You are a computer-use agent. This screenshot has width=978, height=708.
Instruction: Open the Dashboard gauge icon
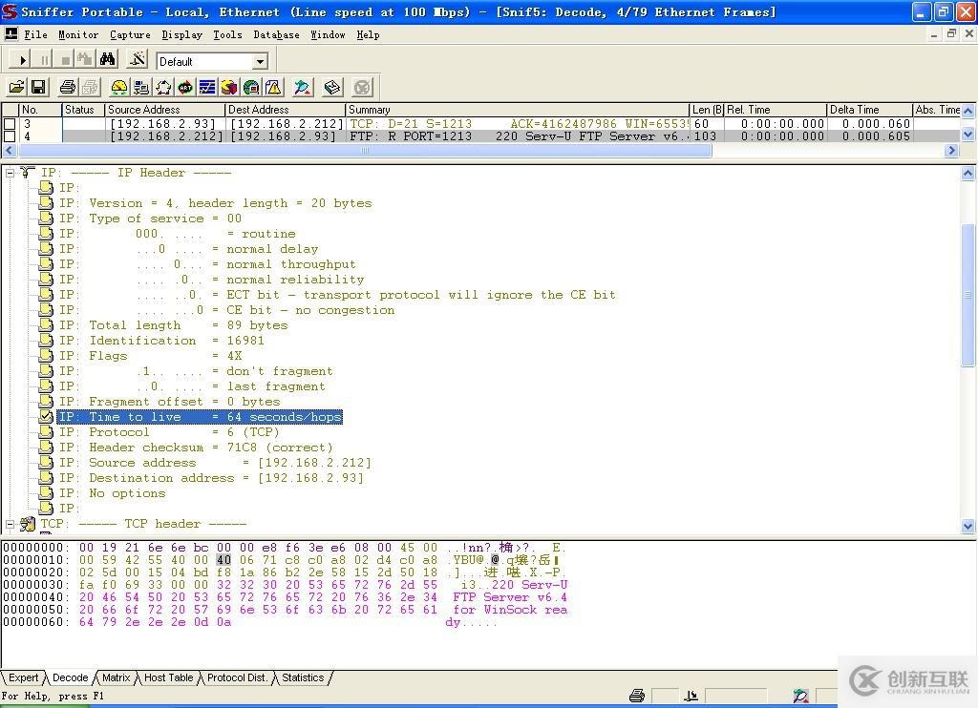click(119, 88)
